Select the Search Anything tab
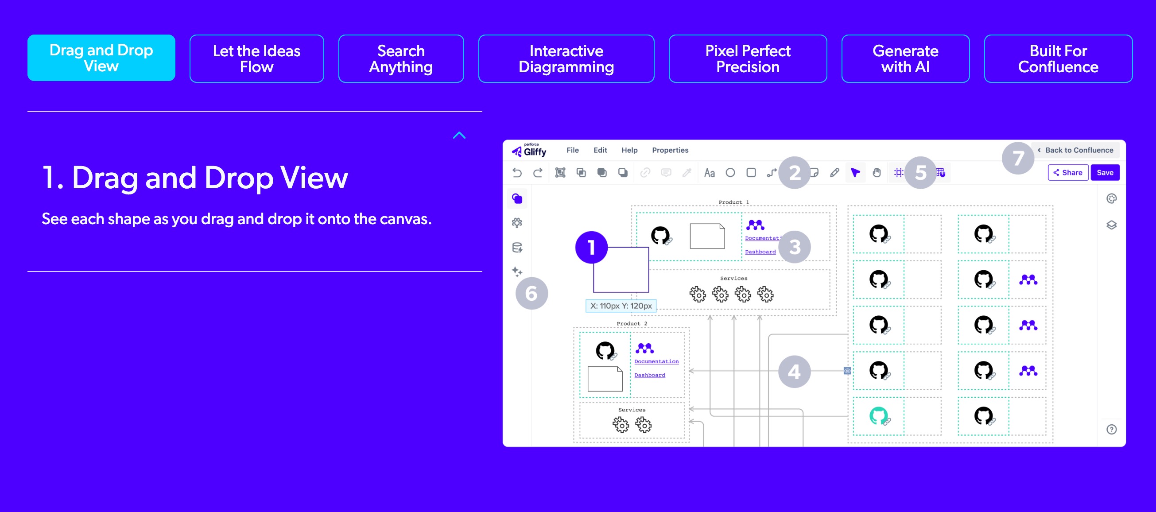Screen dimensions: 1156x512 pos(401,59)
